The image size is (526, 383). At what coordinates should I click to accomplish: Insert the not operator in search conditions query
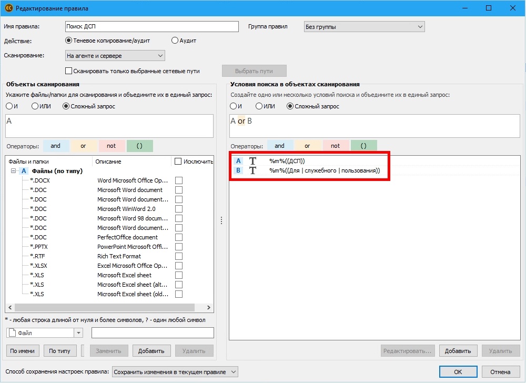pyautogui.click(x=336, y=146)
